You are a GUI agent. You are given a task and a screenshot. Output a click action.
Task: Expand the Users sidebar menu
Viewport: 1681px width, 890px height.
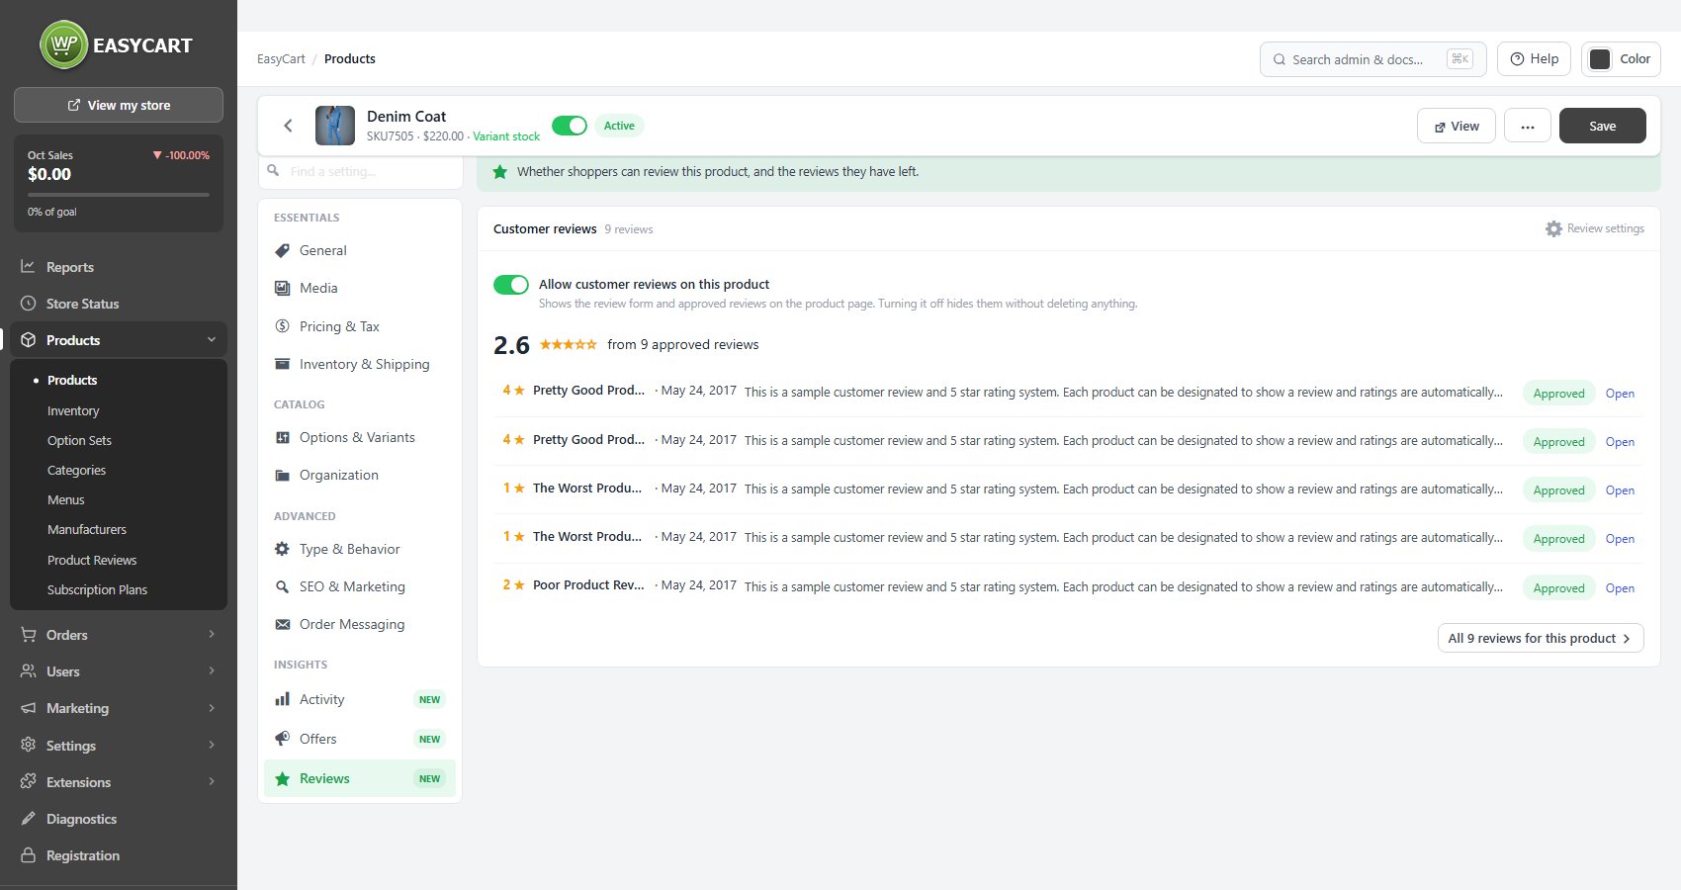[x=211, y=671]
